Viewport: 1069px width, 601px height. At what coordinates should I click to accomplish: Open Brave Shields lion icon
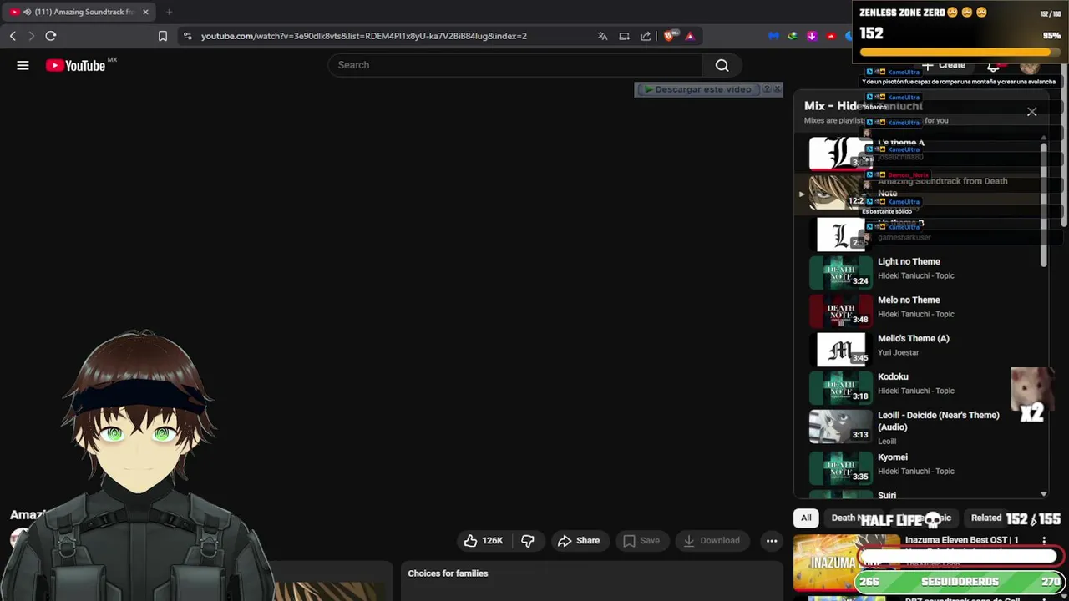point(669,36)
